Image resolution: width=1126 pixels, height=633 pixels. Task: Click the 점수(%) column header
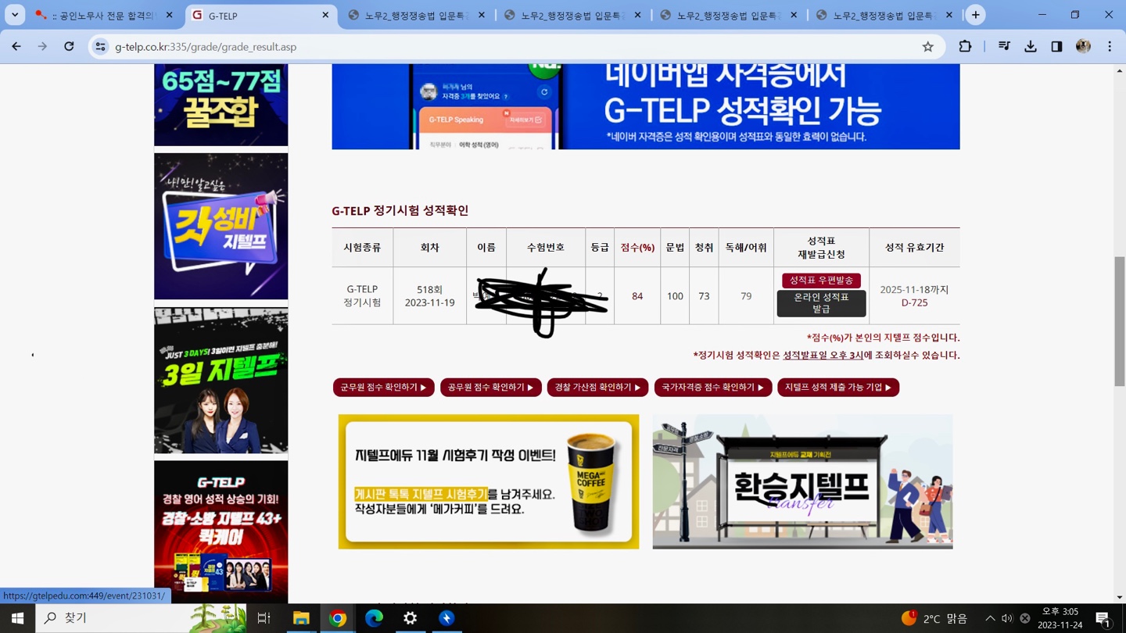pyautogui.click(x=637, y=247)
